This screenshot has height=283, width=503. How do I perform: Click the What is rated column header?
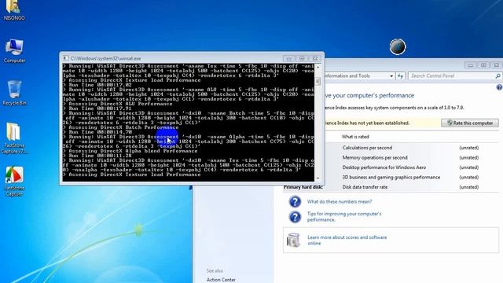pos(355,137)
